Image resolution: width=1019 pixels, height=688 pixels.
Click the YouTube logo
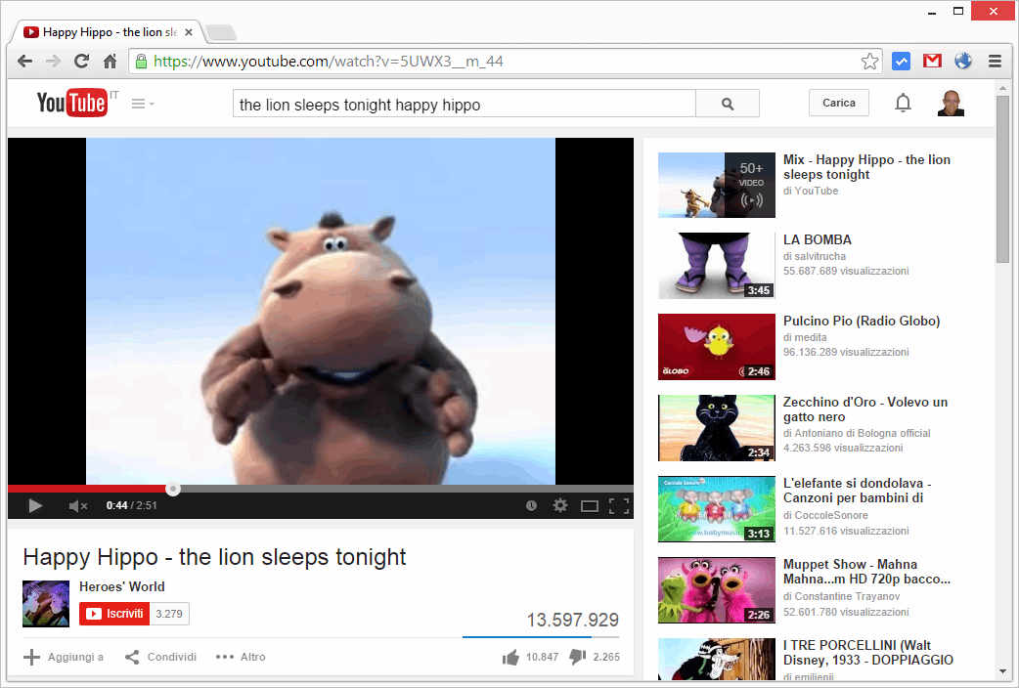coord(72,103)
